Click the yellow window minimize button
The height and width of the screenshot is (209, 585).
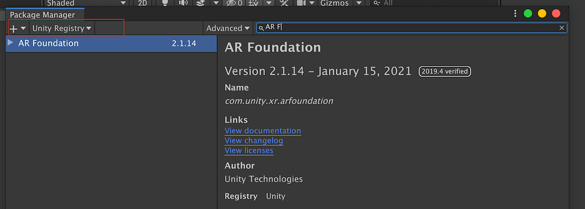(542, 14)
